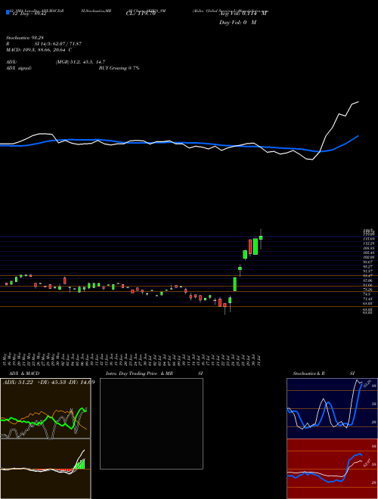Viewport: 378px width, 499px height.
Task: Select 'ADX: 51.22 +DY: 45.53 -DY: 14.69' header
Action: point(48,383)
